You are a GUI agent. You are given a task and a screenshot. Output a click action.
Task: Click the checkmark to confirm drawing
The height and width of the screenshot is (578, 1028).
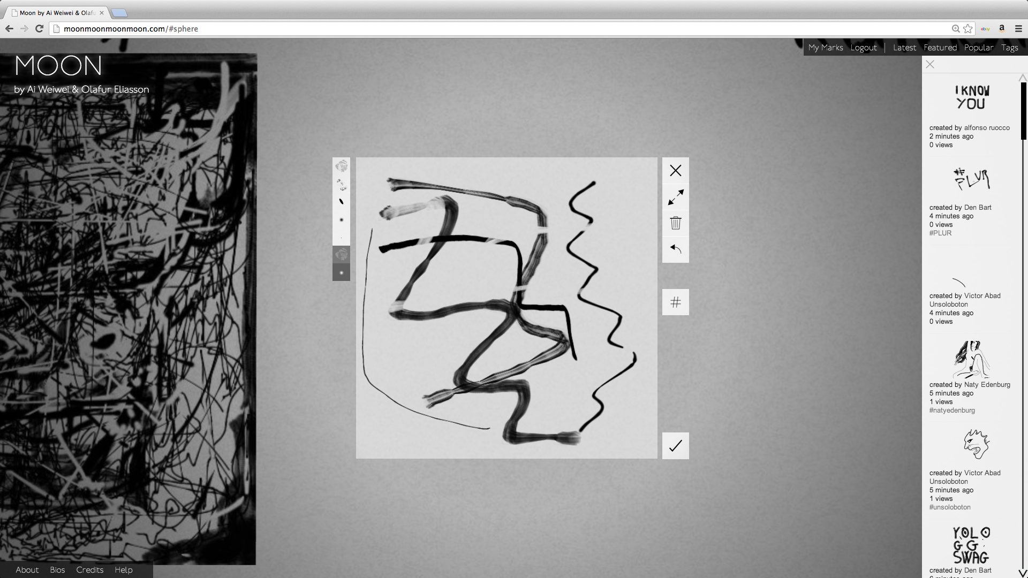pos(675,445)
